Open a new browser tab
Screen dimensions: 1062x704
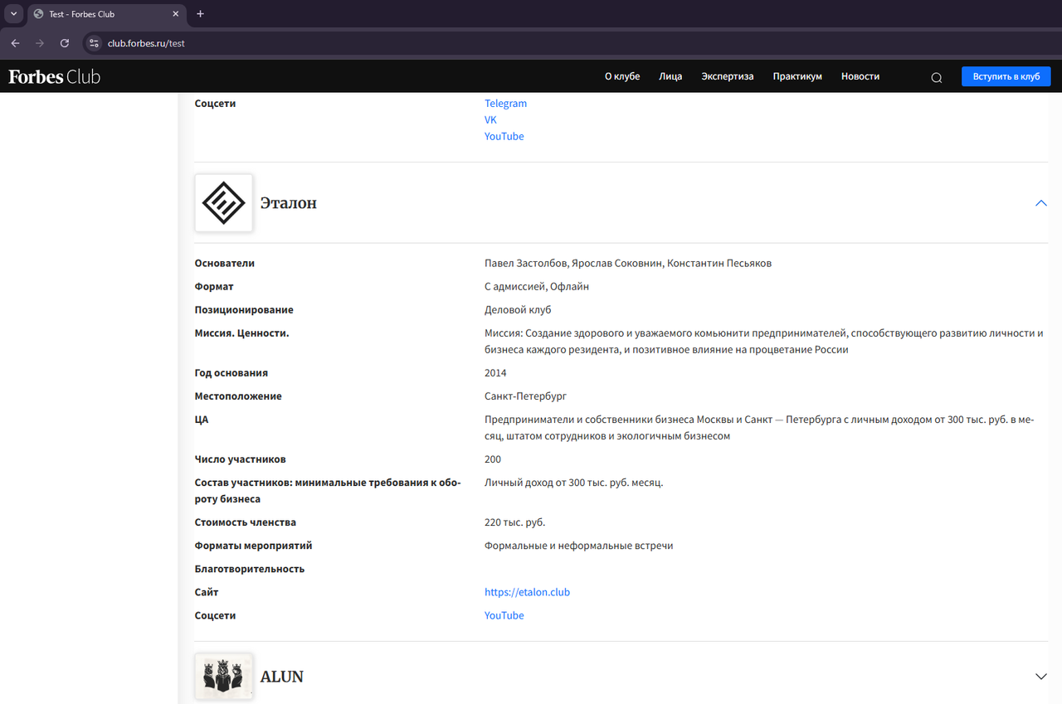[200, 14]
